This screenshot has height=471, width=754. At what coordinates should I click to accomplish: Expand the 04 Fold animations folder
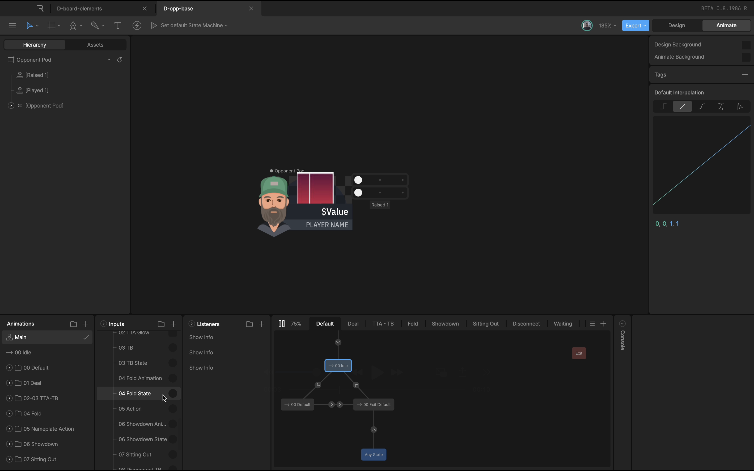(9, 413)
